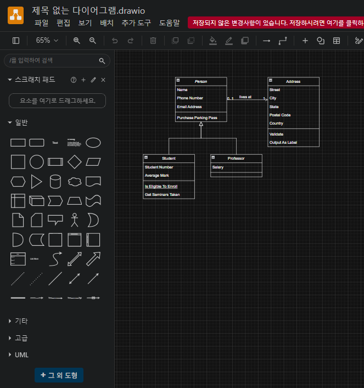
Task: Open the connection arrow style icon
Action: tap(266, 41)
